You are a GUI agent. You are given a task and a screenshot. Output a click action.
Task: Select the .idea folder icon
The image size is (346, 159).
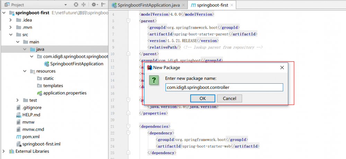point(19,20)
